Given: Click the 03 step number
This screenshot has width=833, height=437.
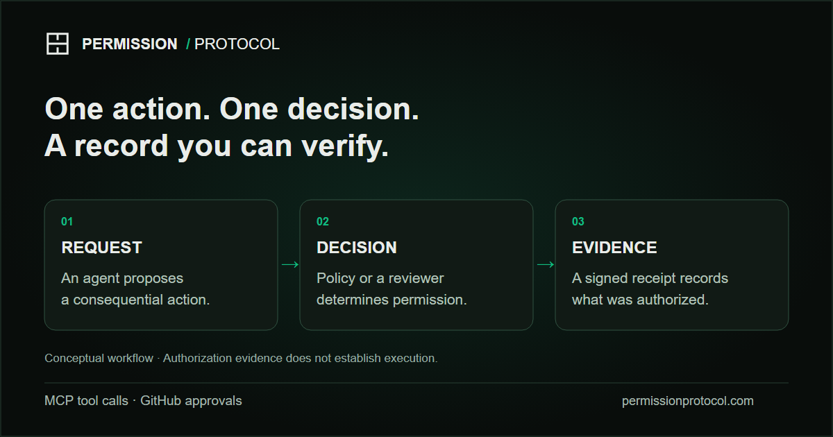Looking at the screenshot, I should tap(578, 222).
